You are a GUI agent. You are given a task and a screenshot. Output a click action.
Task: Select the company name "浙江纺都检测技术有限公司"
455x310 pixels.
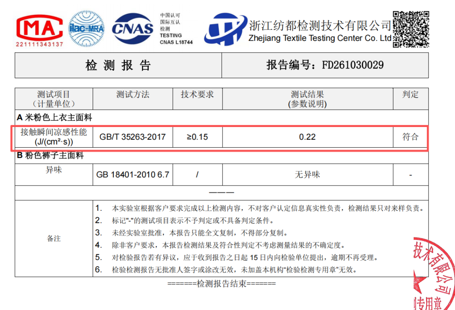pyautogui.click(x=320, y=26)
